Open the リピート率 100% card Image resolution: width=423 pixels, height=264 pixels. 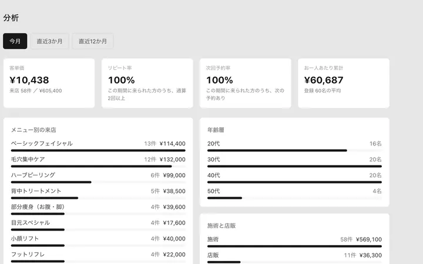pos(147,83)
